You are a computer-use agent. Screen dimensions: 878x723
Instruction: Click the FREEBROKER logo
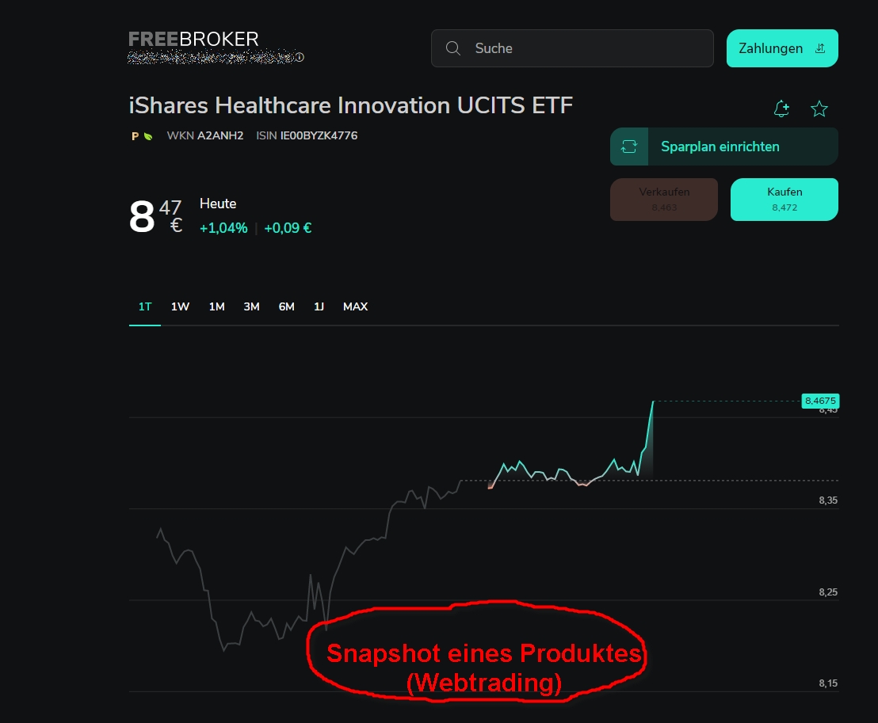(x=193, y=39)
